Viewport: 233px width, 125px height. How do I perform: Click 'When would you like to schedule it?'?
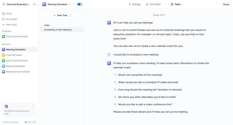[x=148, y=82]
